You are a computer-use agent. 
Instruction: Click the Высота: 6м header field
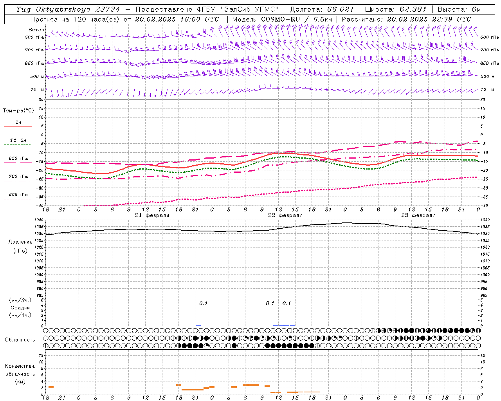459,9
